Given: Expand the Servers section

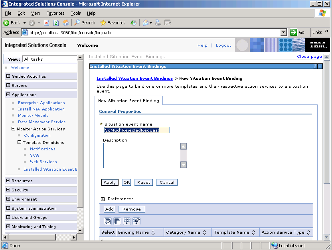Looking at the screenshot, I should pos(8,85).
